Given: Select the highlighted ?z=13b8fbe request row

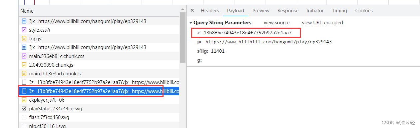Looking at the screenshot, I should pyautogui.click(x=99, y=91).
